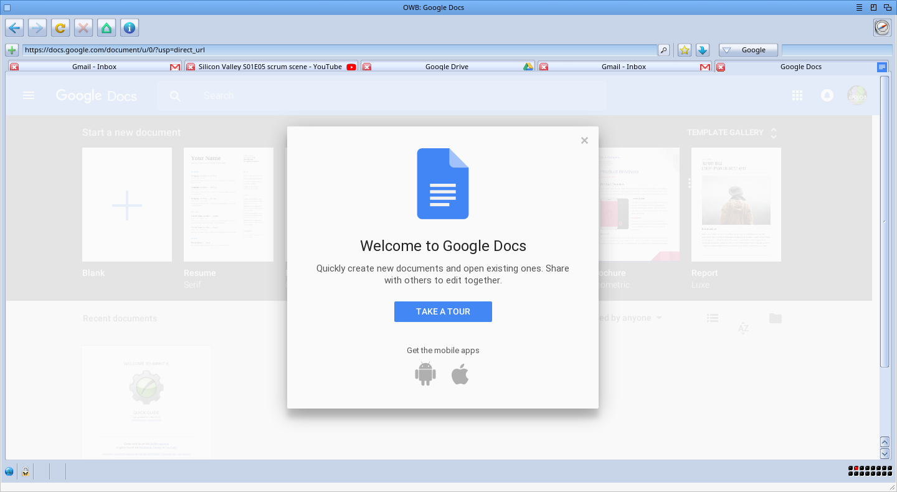Viewport: 897px width, 492px height.
Task: Click the status bar network globe icon
Action: tap(9, 471)
